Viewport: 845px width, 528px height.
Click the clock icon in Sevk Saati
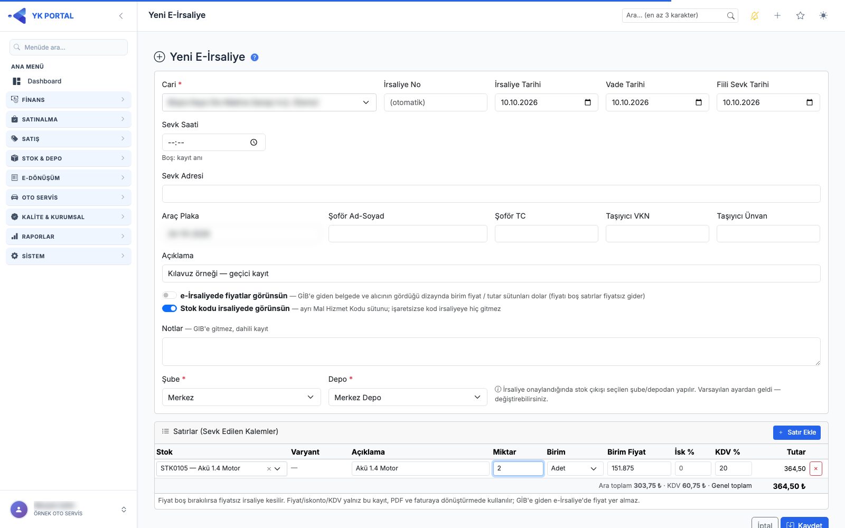point(253,143)
